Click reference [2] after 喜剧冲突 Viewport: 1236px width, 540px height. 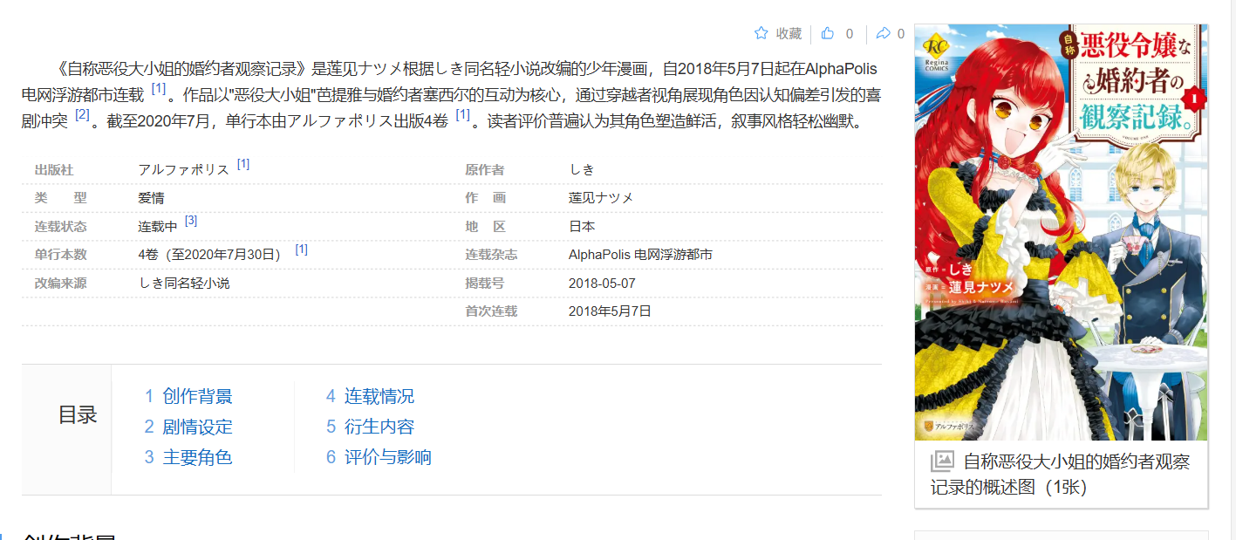tap(82, 115)
